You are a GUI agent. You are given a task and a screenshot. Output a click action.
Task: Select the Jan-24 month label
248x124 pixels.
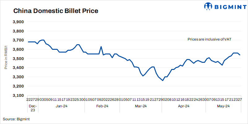click(61, 106)
